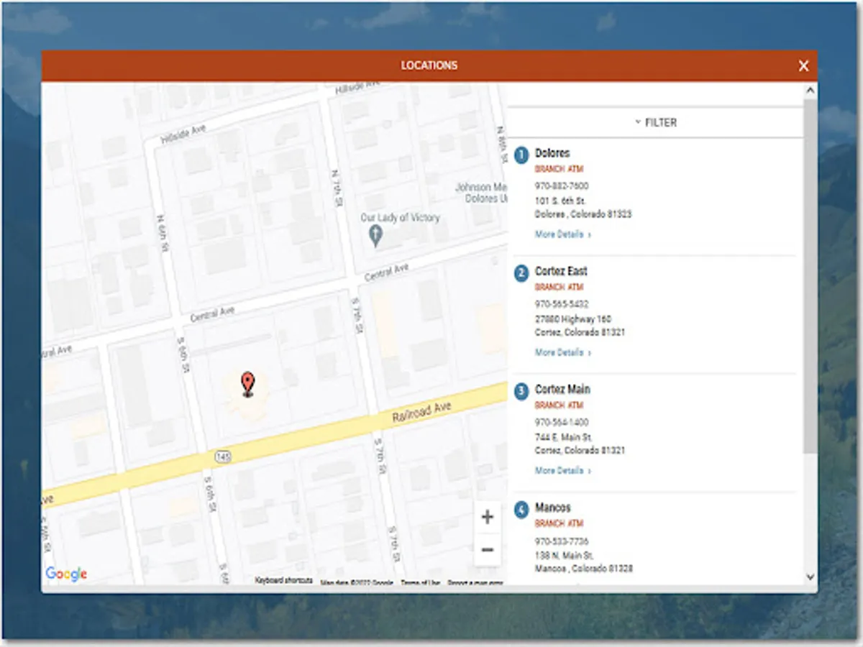Click phone number 970-564-1400

click(562, 422)
